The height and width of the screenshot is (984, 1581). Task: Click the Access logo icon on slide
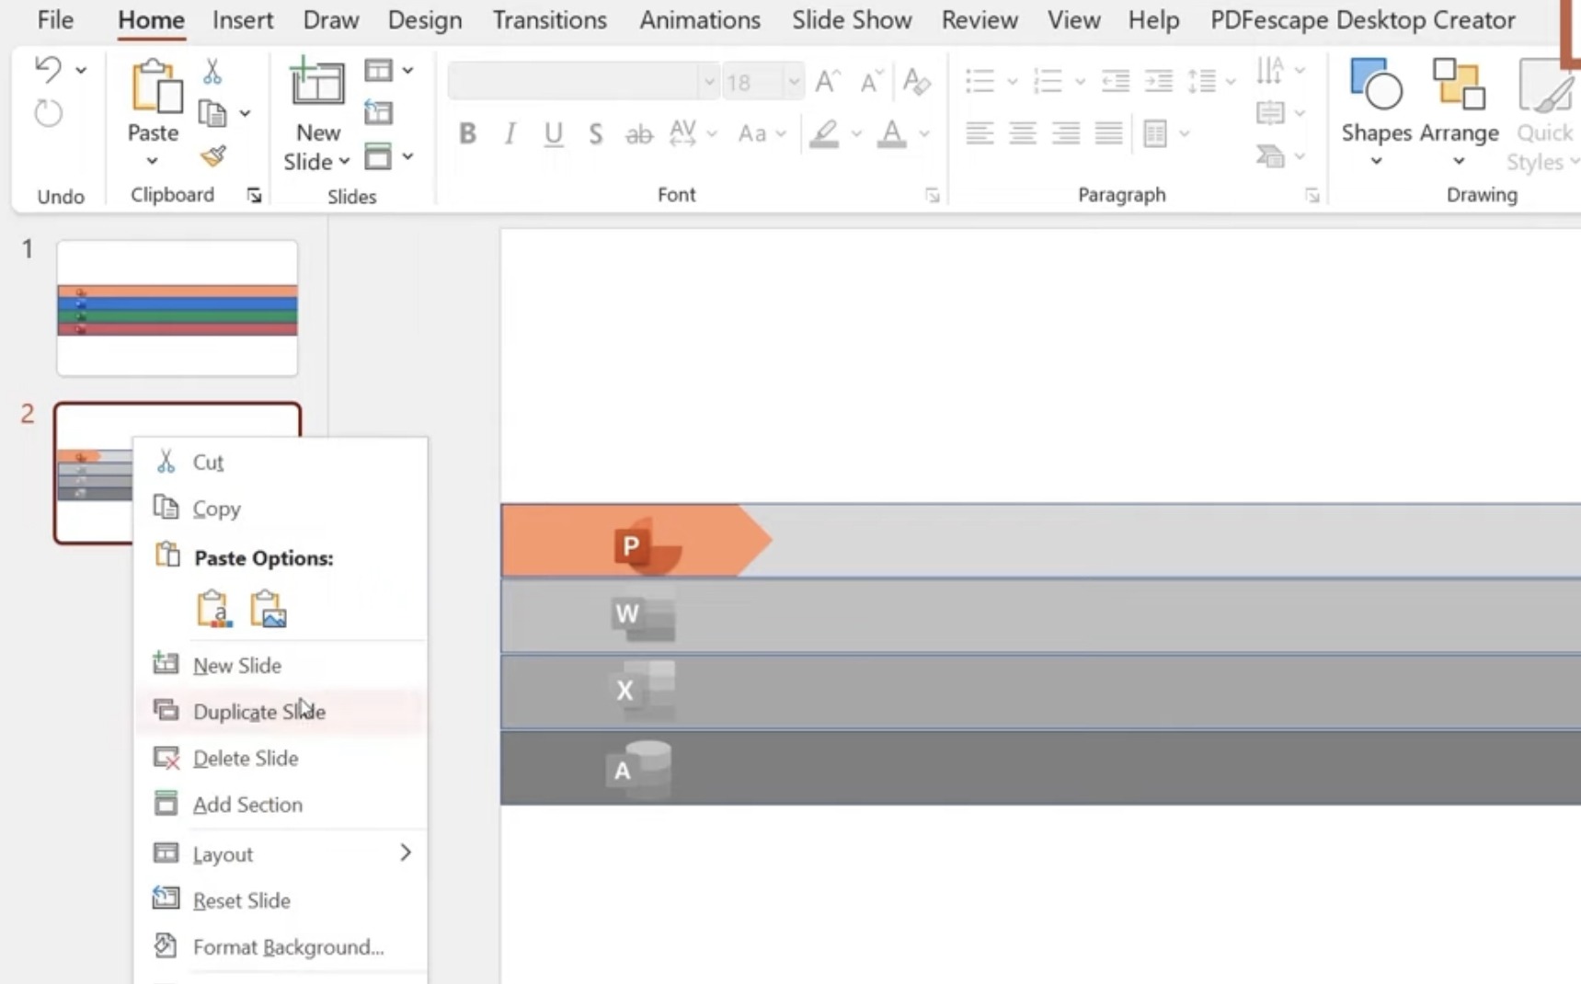click(637, 768)
